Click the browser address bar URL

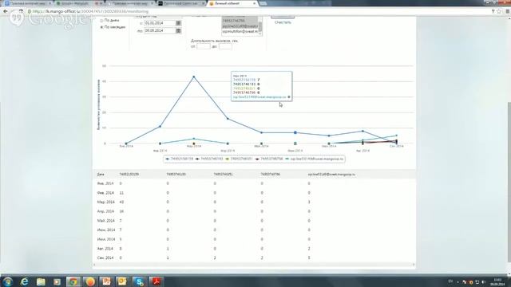90,11
